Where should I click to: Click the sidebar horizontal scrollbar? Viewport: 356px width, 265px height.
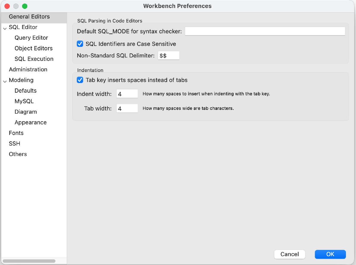pos(29,261)
